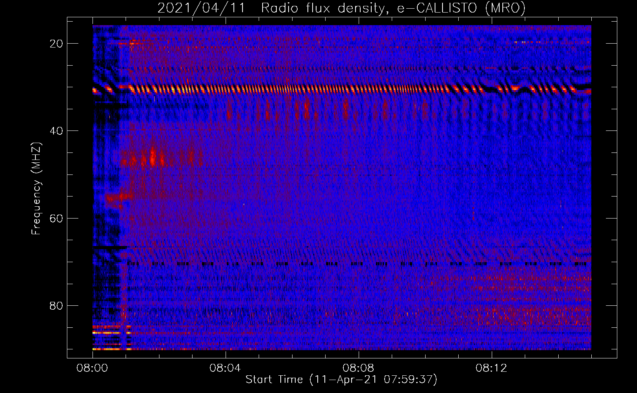Click the 60 MHz frequency tick label

[x=57, y=218]
